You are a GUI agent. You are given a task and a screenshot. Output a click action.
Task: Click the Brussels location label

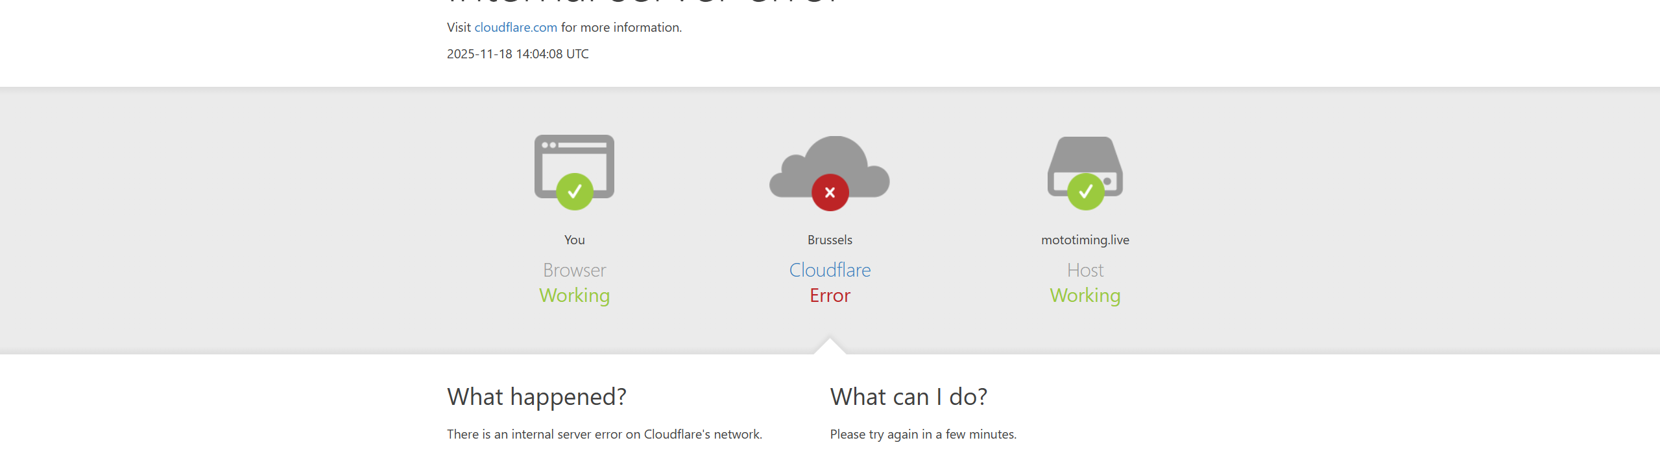click(830, 240)
